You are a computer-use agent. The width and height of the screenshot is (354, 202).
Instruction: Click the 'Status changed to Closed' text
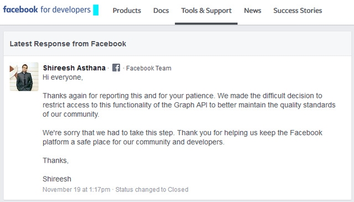(x=152, y=190)
